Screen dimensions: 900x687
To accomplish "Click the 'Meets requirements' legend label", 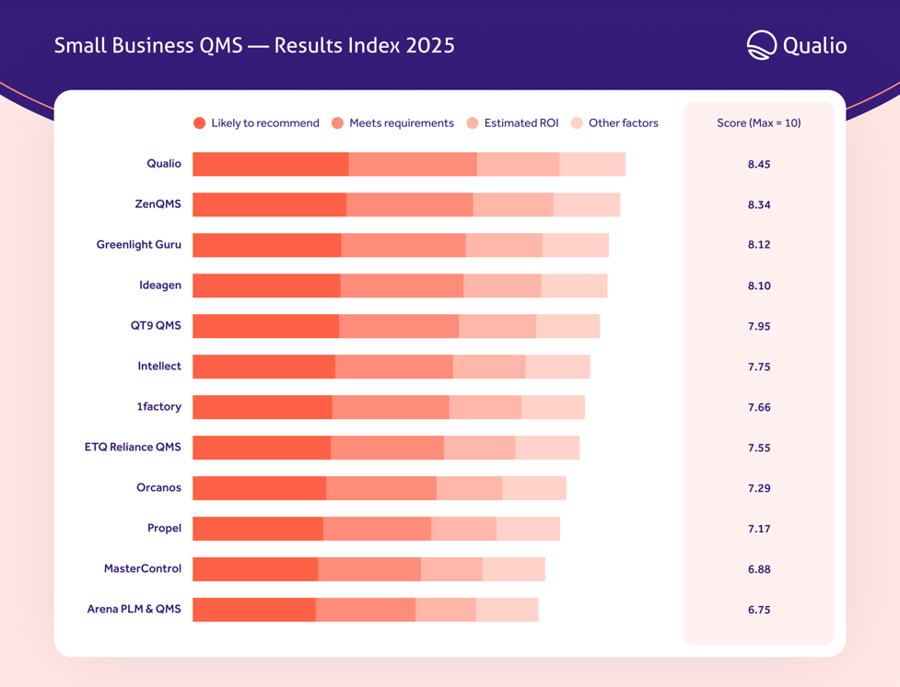I will tap(402, 122).
